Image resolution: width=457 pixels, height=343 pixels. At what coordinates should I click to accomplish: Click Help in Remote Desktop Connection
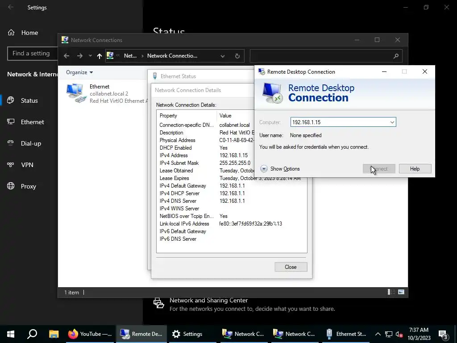[x=415, y=169]
